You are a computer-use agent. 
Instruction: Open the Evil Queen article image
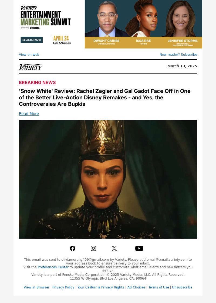108,179
